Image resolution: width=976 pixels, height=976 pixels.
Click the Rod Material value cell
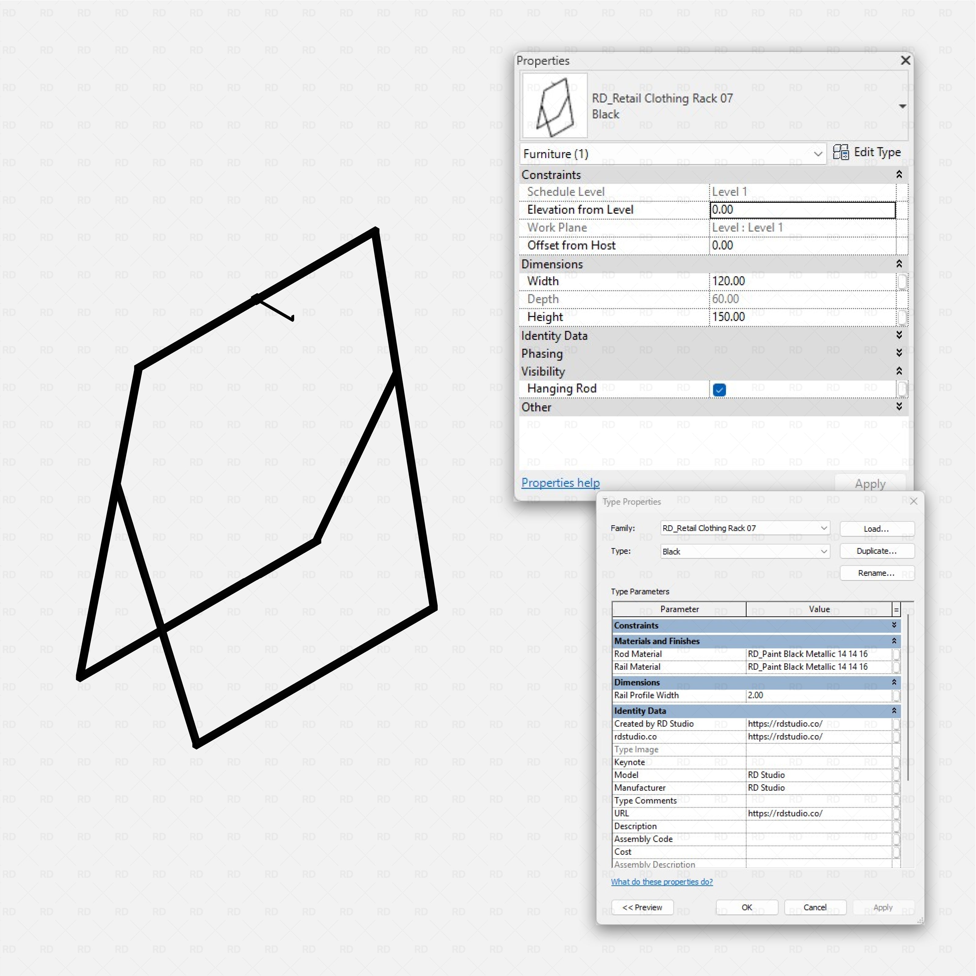[819, 654]
